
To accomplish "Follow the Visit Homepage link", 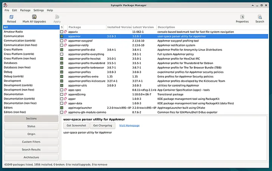I will click(129, 126).
